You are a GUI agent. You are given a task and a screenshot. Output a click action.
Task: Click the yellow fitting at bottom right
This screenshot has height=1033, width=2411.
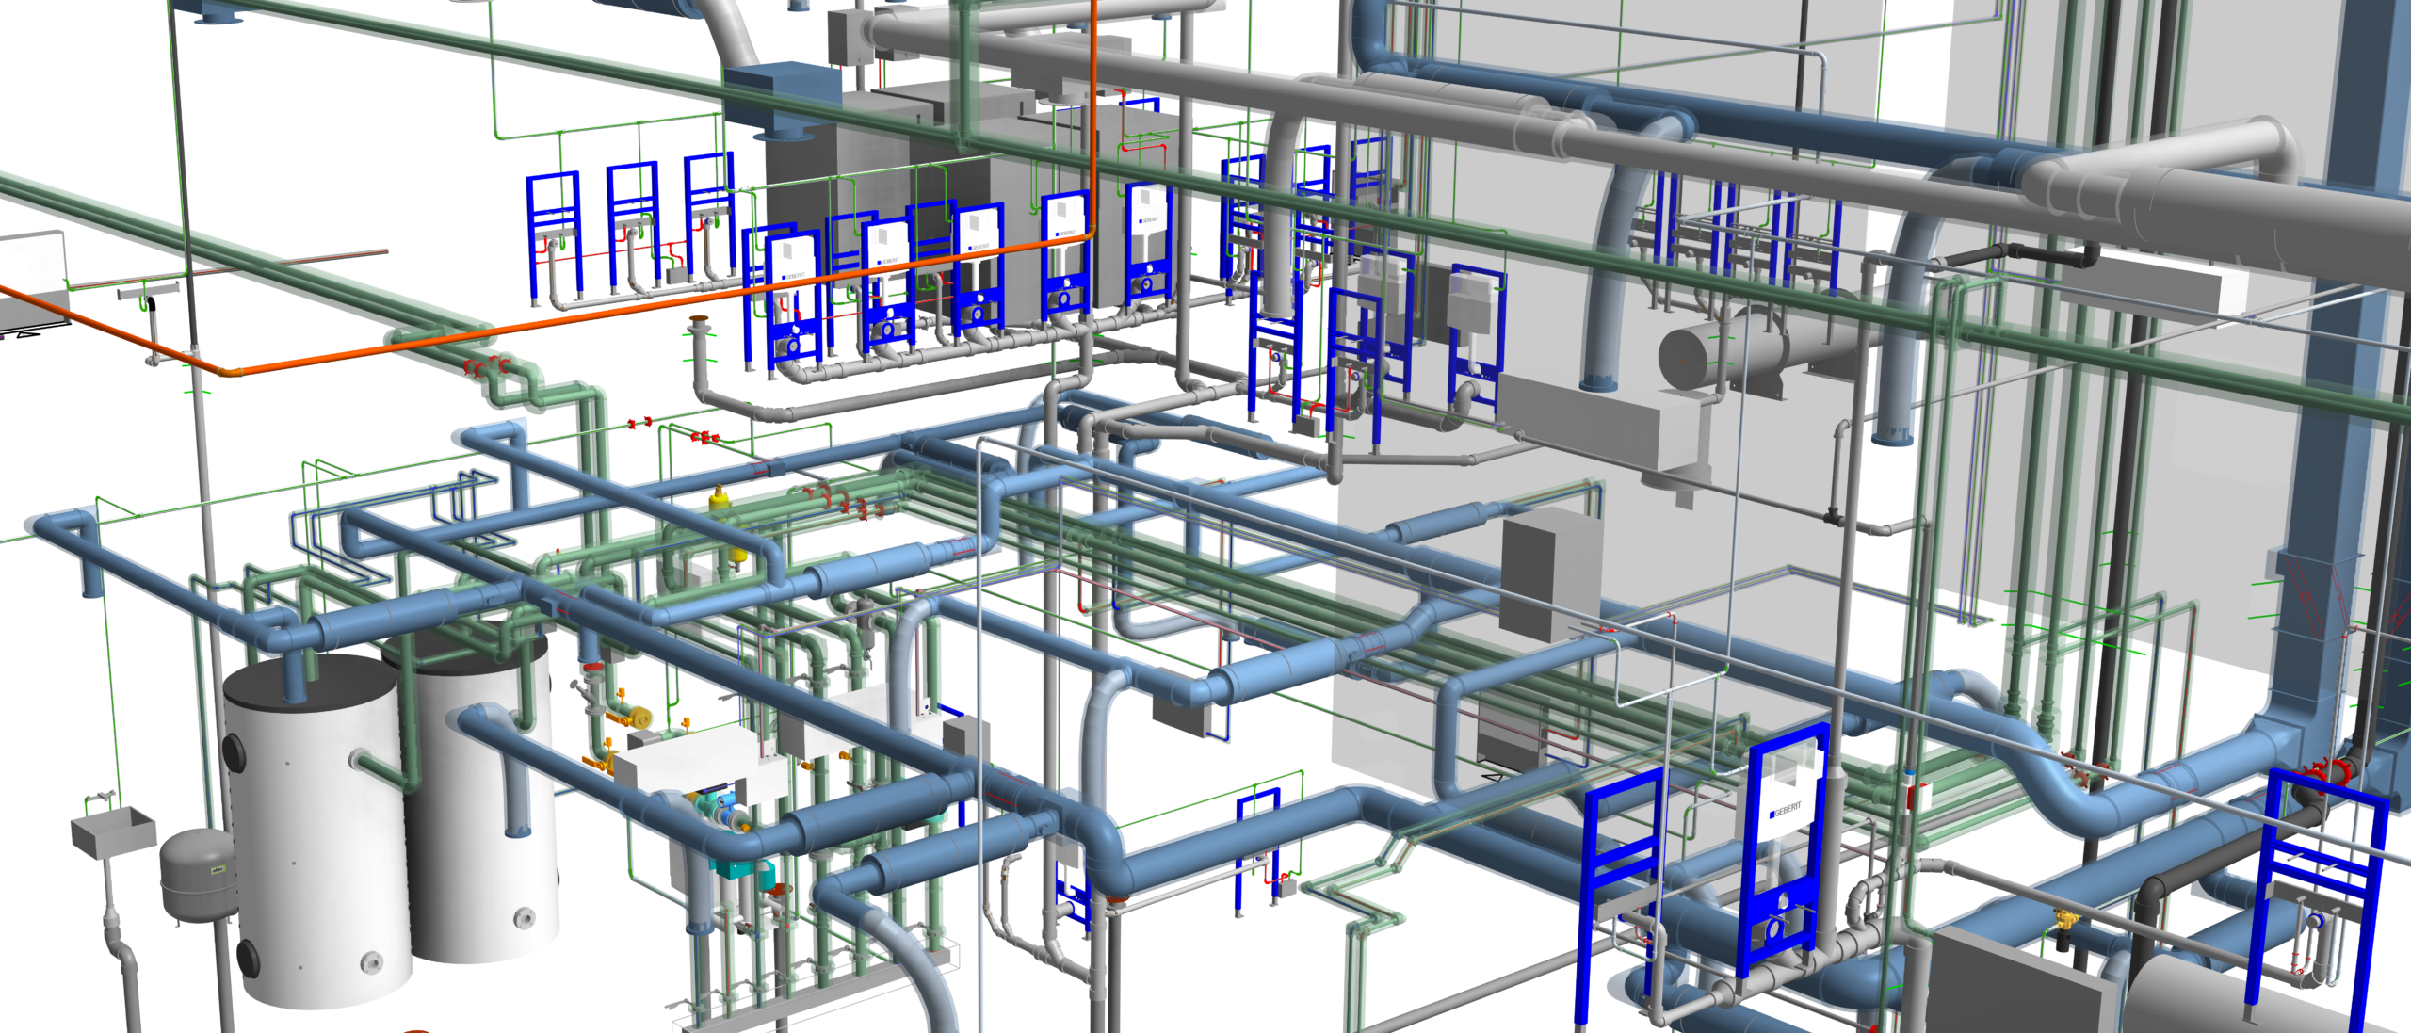[2066, 918]
